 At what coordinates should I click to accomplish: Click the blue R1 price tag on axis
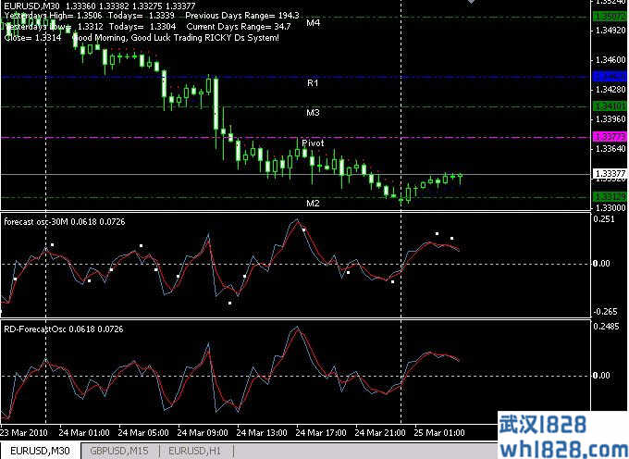click(607, 76)
